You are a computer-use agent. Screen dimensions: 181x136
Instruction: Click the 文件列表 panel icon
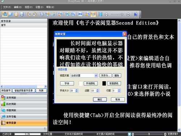pos(3,98)
